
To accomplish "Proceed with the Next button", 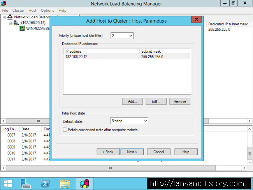I will coord(132,152).
